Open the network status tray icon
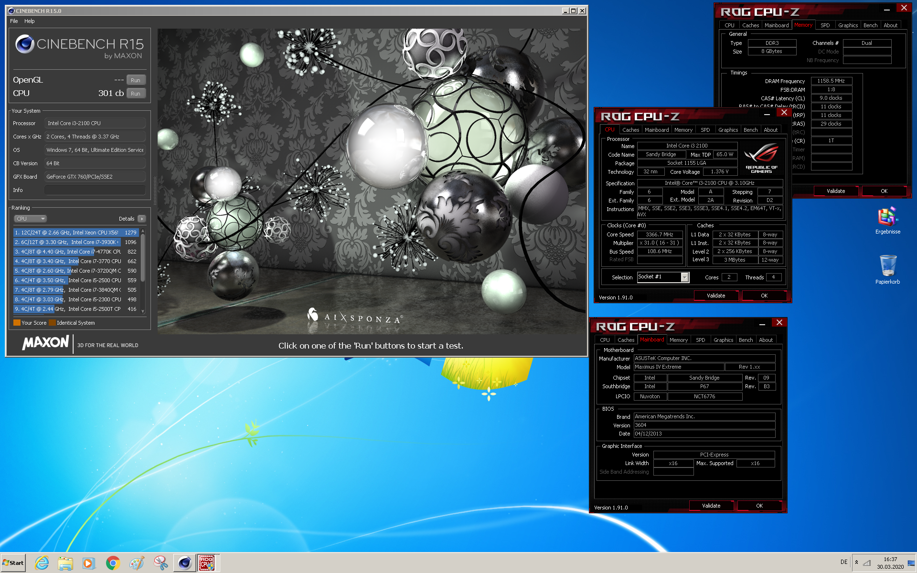The image size is (917, 573). click(866, 562)
